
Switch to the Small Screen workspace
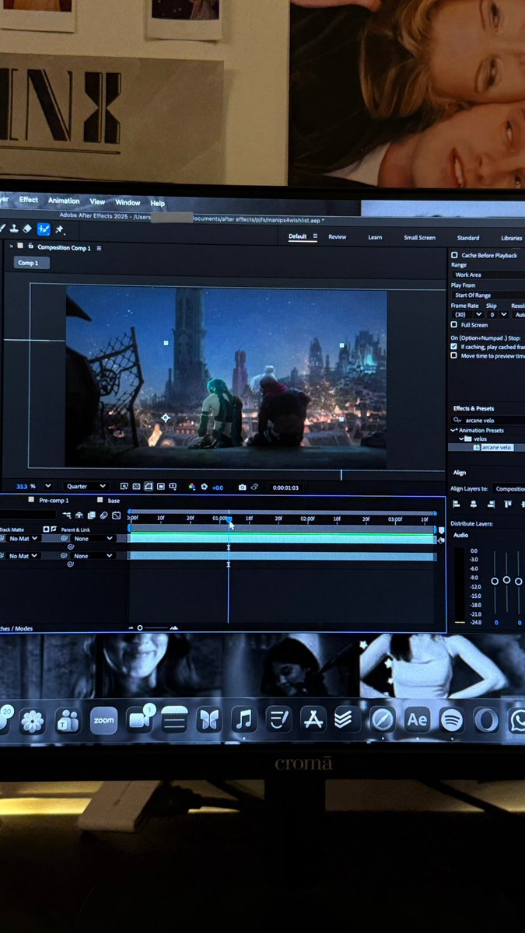(419, 237)
